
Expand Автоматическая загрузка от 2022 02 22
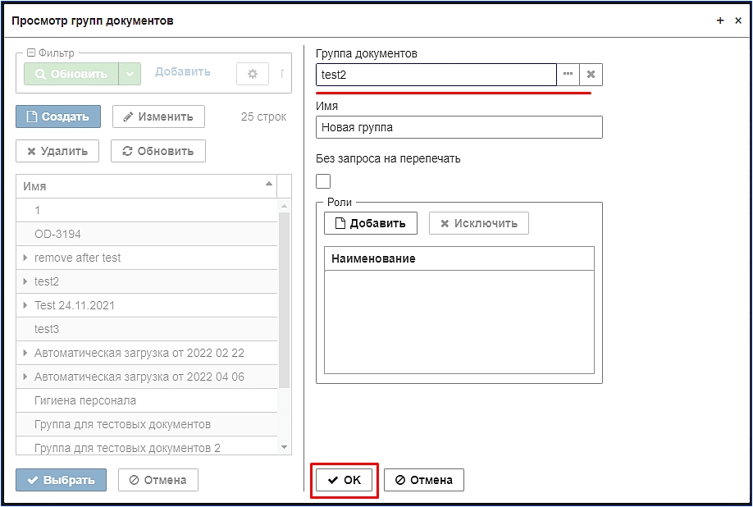coord(25,353)
